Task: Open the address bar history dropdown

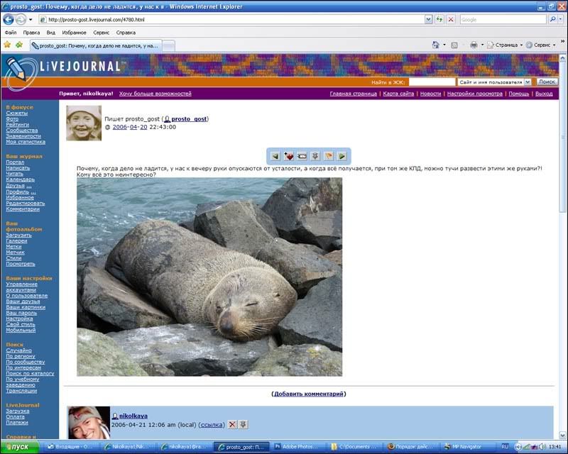Action: tap(429, 20)
